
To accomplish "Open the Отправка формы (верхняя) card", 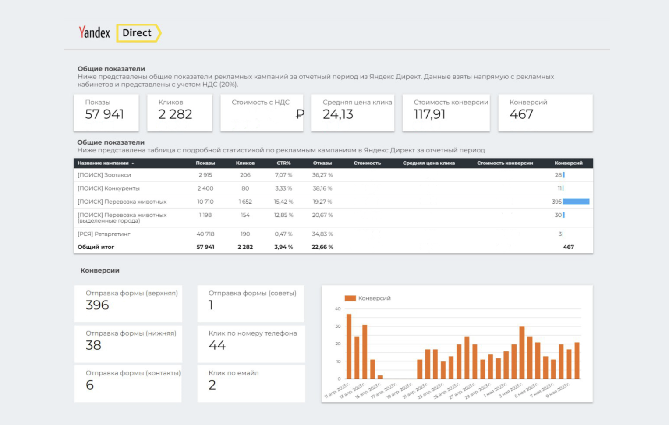I will tap(128, 304).
